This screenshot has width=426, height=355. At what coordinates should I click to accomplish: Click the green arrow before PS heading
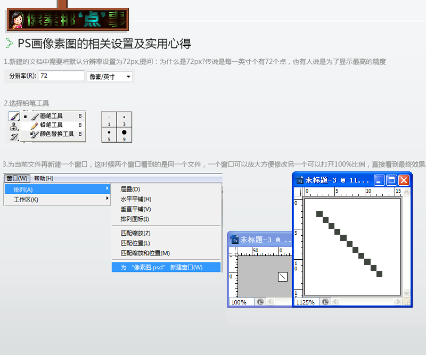click(9, 43)
